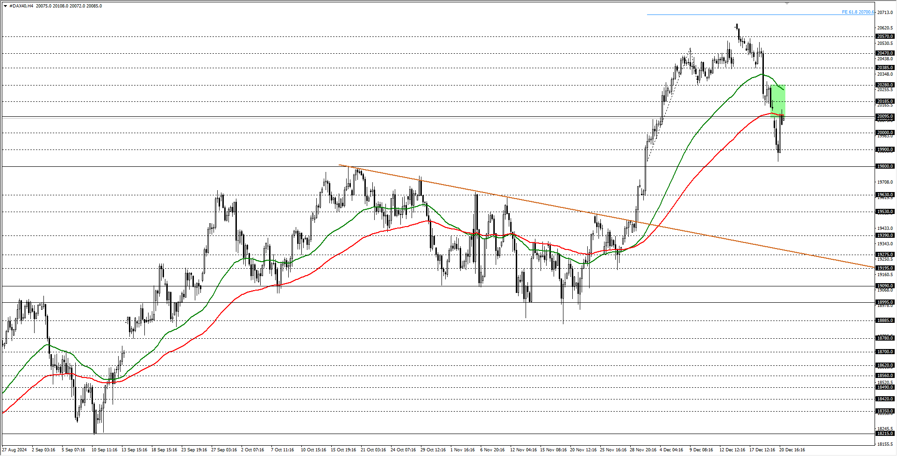Click the 19900.0 price level label

[x=885, y=150]
